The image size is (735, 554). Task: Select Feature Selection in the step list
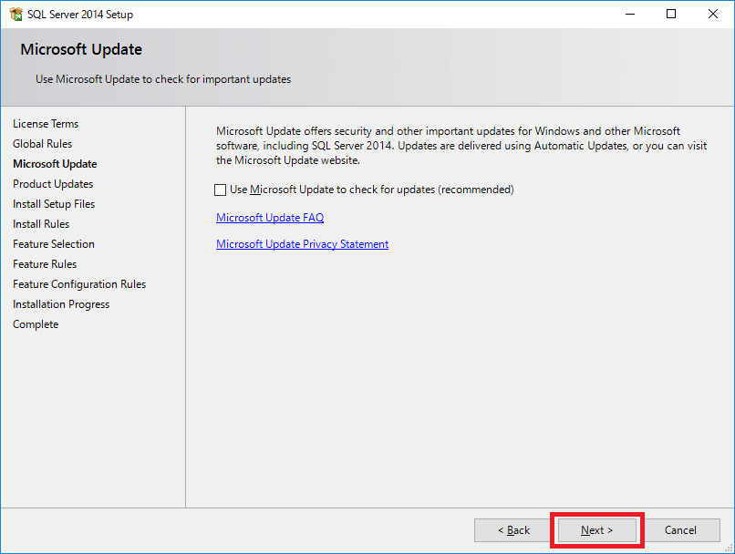pyautogui.click(x=54, y=244)
